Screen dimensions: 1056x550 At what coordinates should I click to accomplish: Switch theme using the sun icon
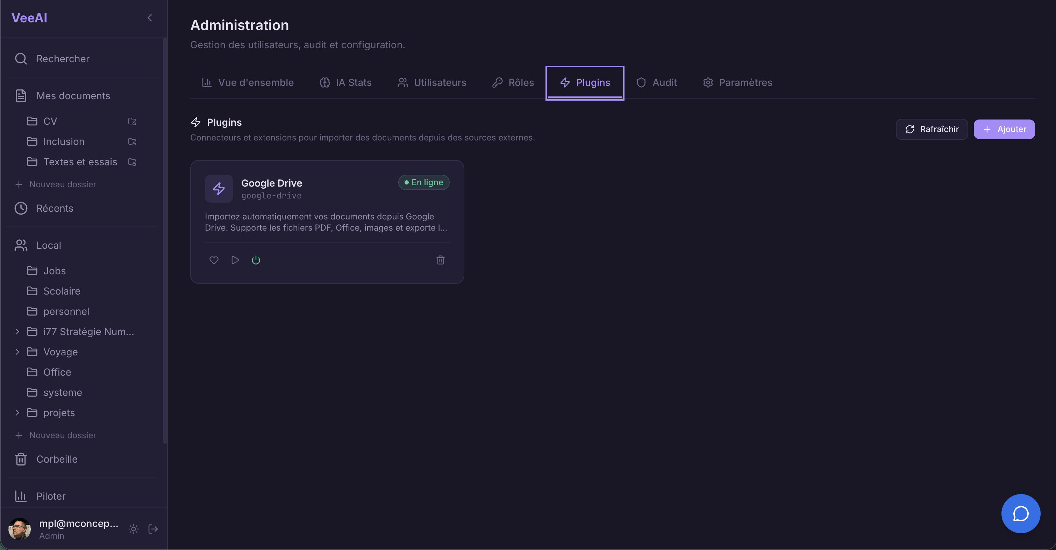(x=133, y=529)
